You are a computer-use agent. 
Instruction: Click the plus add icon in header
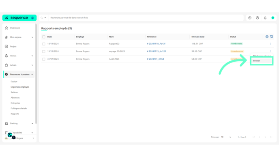tap(250, 18)
